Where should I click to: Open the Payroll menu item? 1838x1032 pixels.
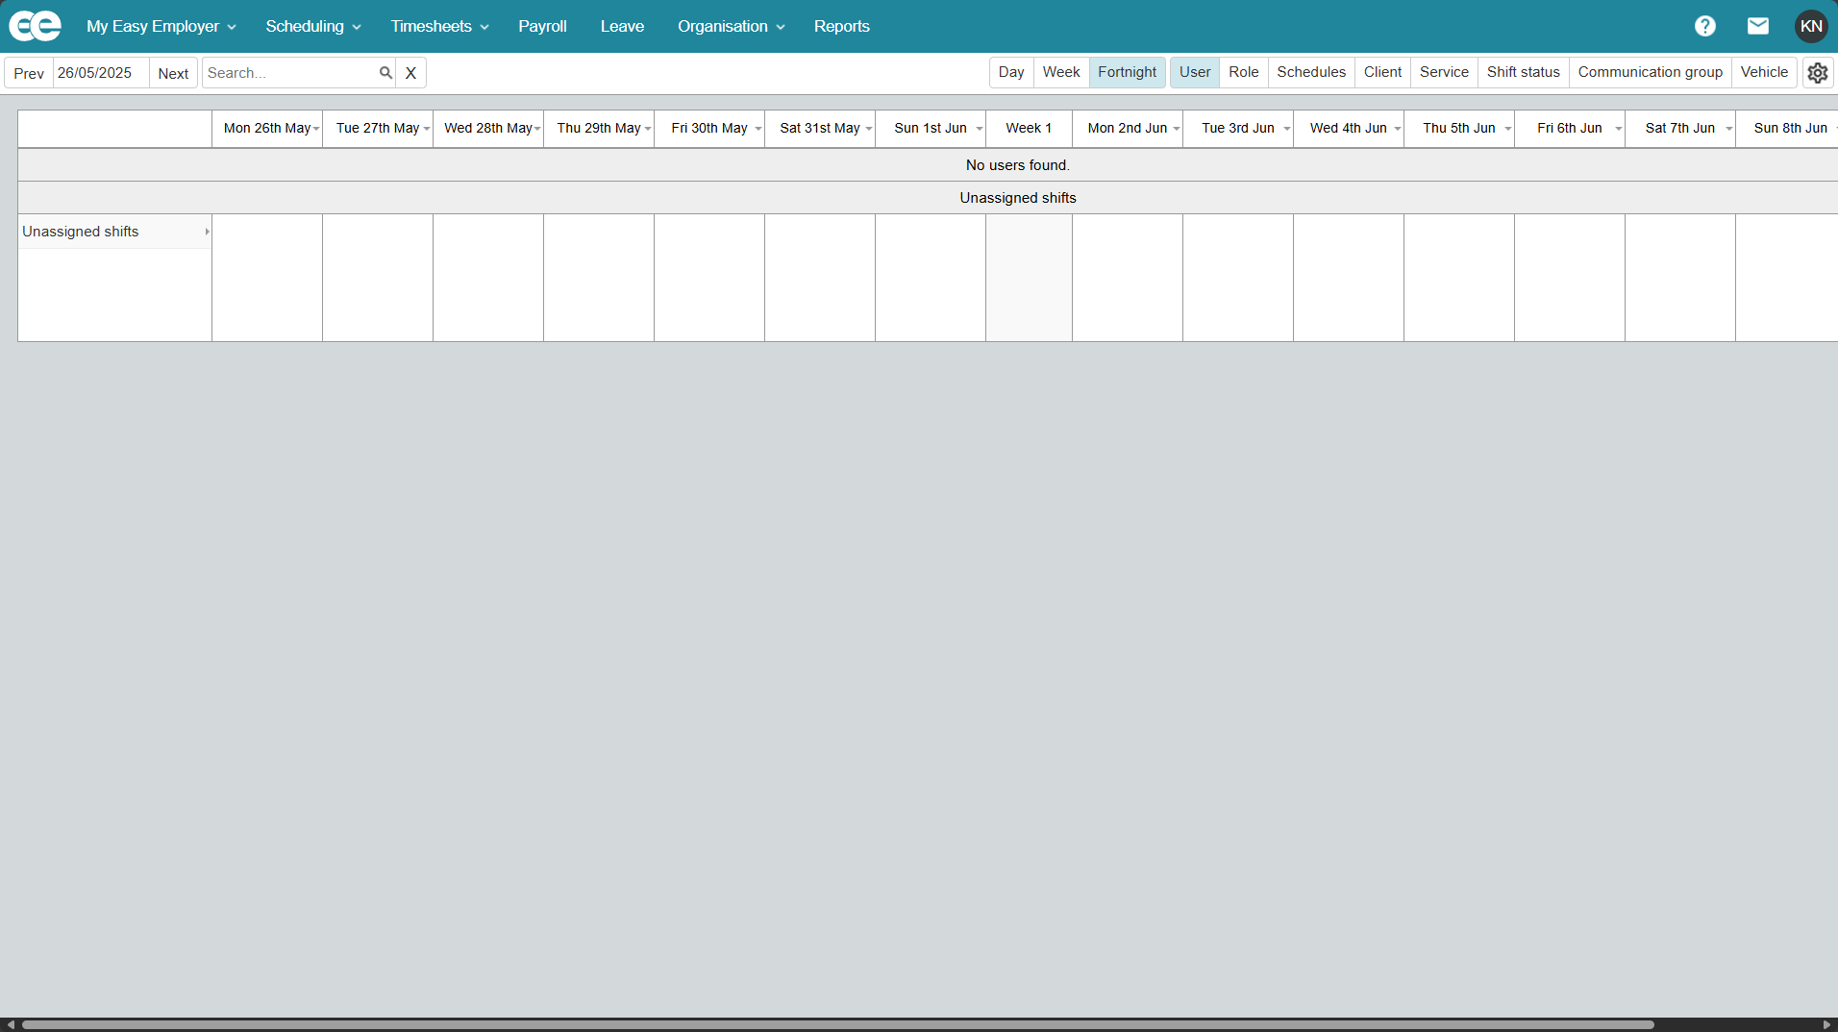click(x=542, y=26)
